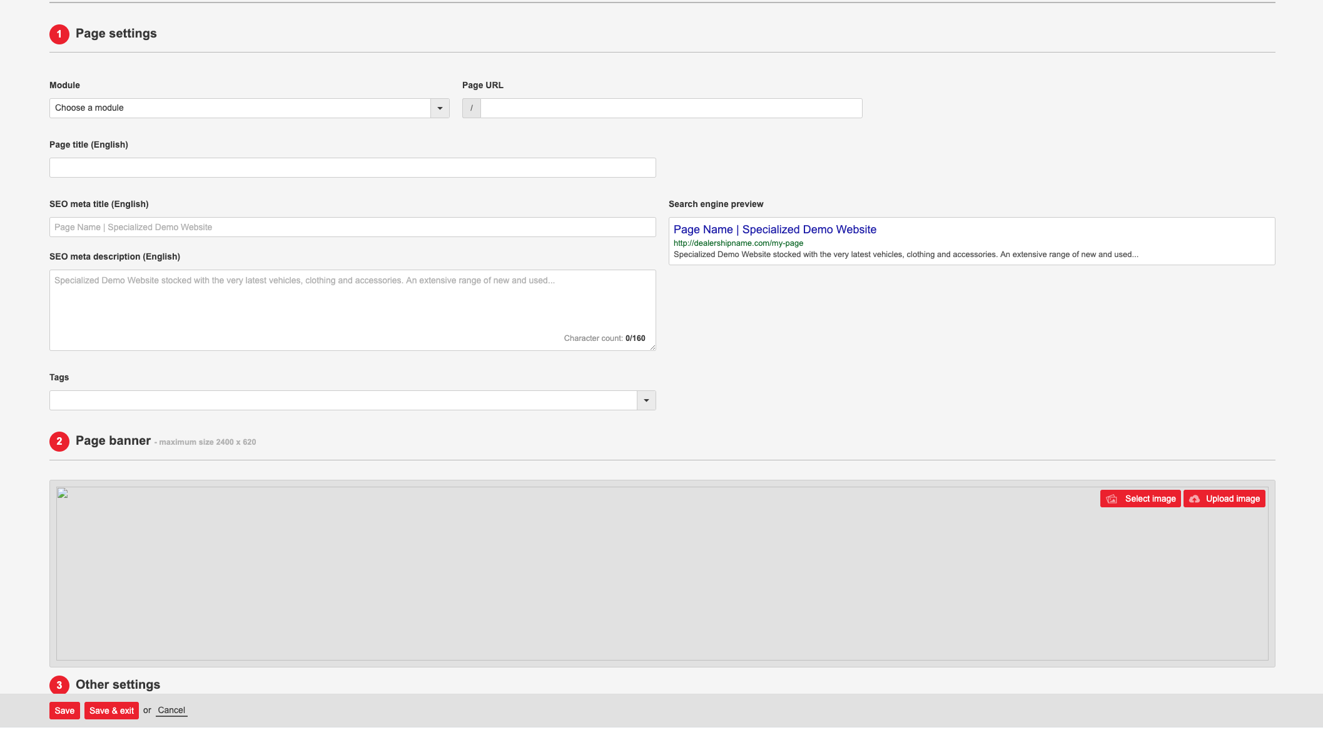Open the Module selector arrow button
The width and height of the screenshot is (1323, 730).
click(440, 108)
